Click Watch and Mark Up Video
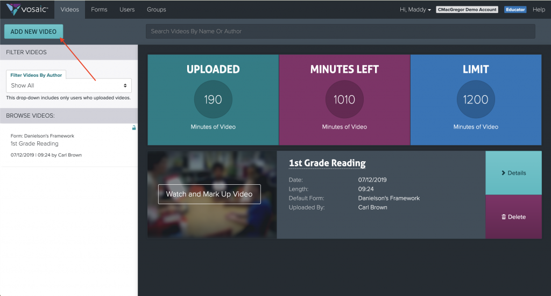The height and width of the screenshot is (296, 551). [x=209, y=194]
